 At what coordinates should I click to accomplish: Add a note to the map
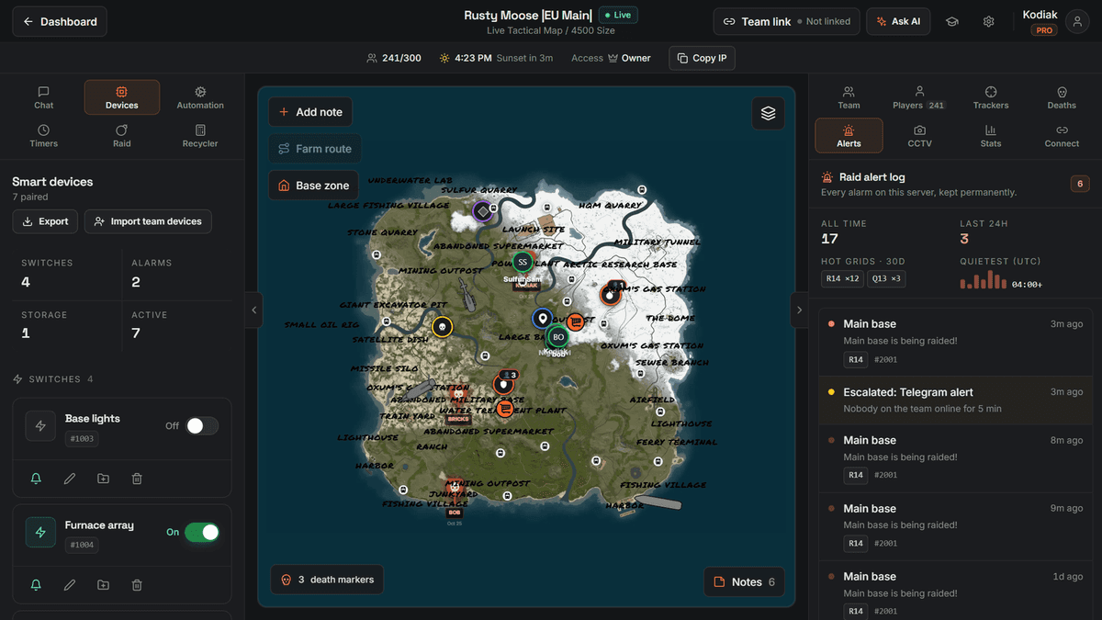coord(310,112)
